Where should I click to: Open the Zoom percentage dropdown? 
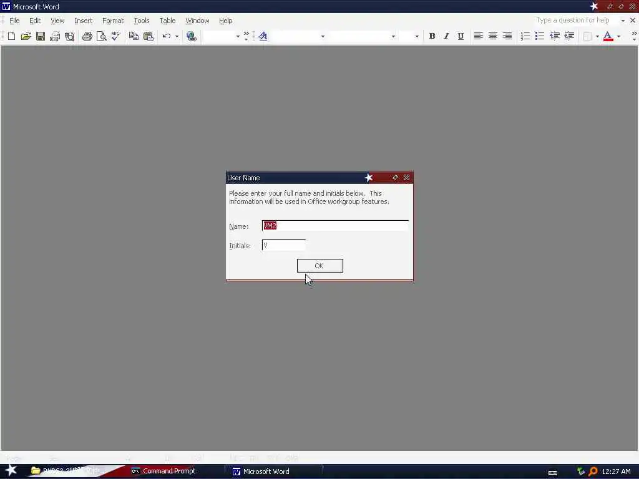tap(238, 36)
